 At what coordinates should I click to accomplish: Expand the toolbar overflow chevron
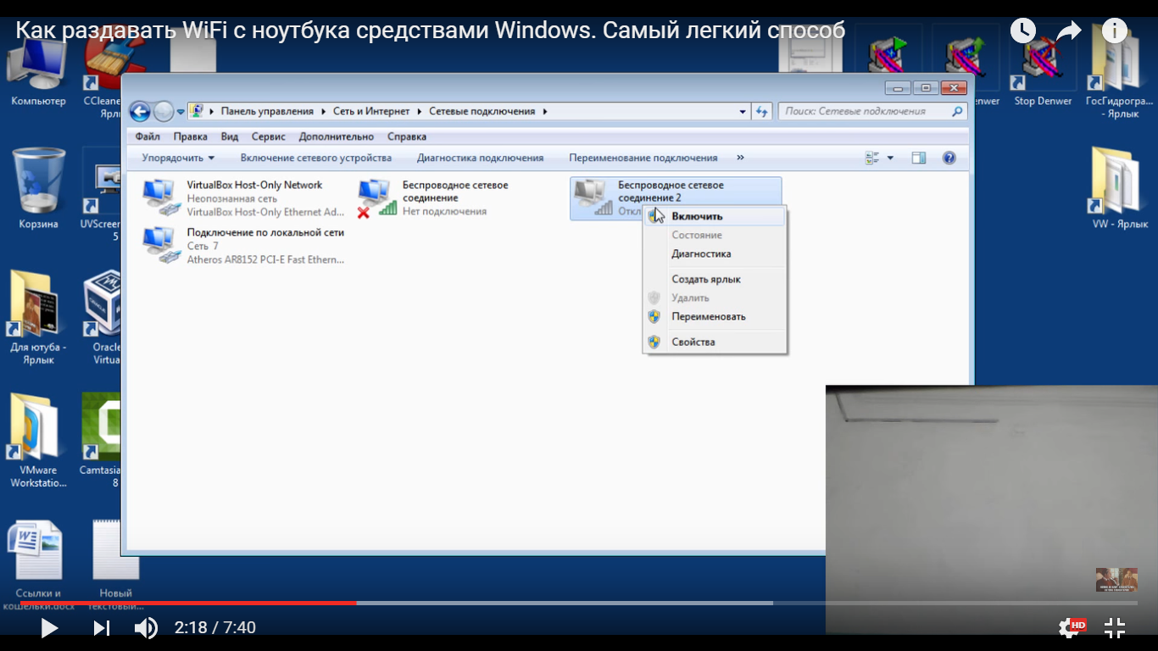[x=740, y=158]
